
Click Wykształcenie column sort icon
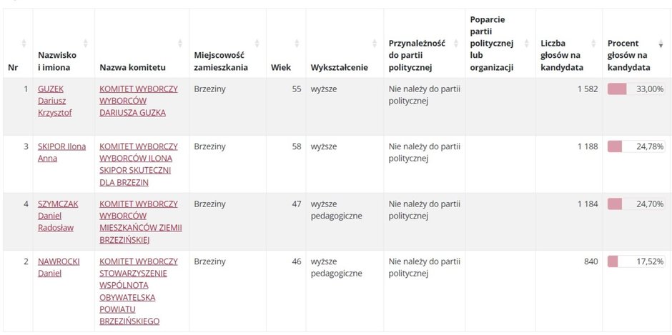pyautogui.click(x=375, y=44)
